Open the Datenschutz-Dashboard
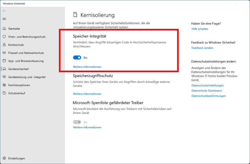Screen dimensions: 250x164 (x=207, y=91)
